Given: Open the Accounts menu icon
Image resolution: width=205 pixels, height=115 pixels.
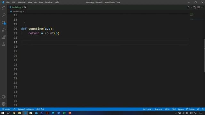Looking at the screenshot, I should (x=4, y=97).
